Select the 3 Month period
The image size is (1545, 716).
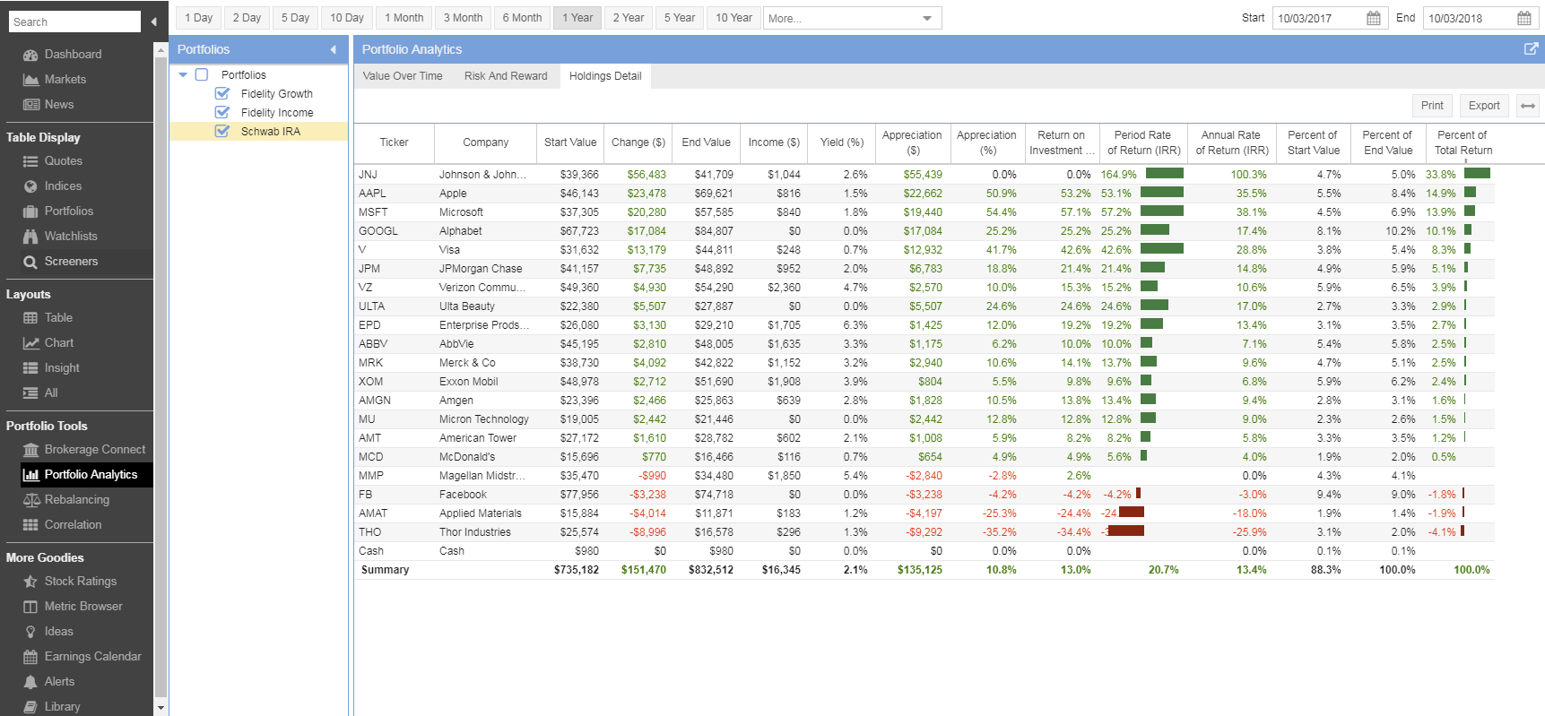tap(463, 18)
